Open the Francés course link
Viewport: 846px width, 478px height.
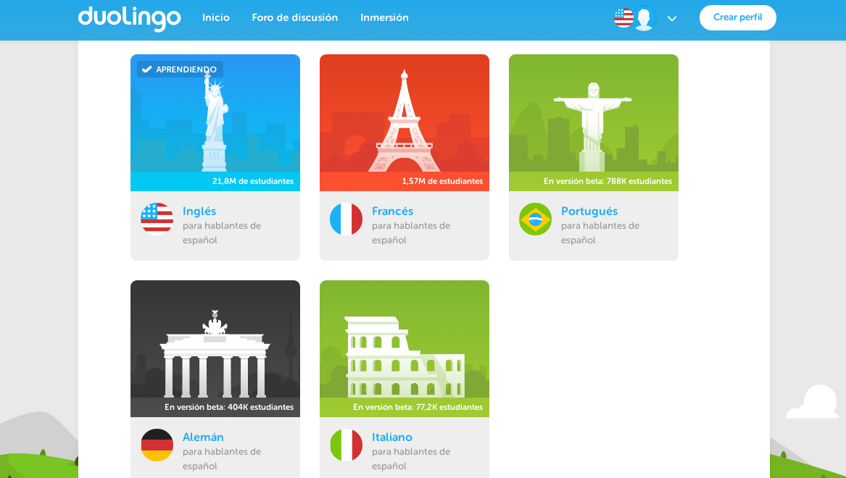(392, 211)
